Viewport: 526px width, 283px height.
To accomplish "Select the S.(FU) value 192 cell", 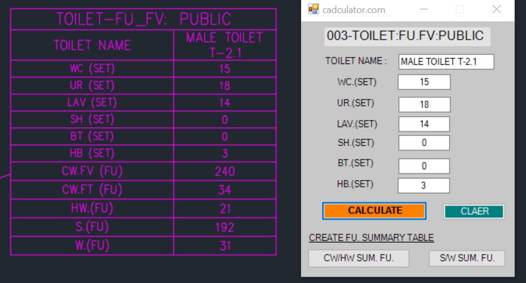I will click(224, 227).
